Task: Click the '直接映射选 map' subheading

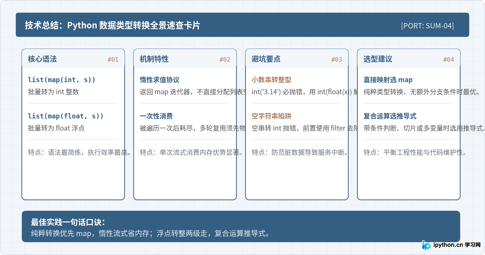Action: coord(388,80)
